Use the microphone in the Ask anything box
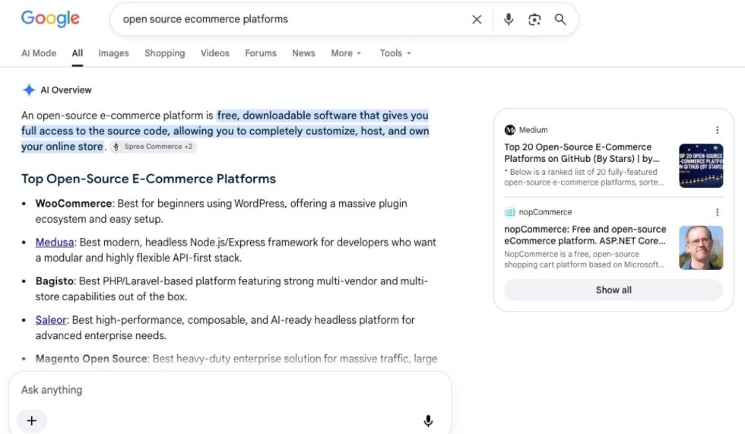This screenshot has height=434, width=745. pos(428,421)
